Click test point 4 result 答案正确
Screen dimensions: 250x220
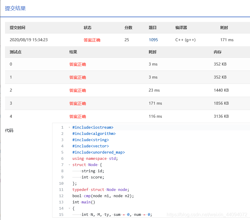[78, 117]
